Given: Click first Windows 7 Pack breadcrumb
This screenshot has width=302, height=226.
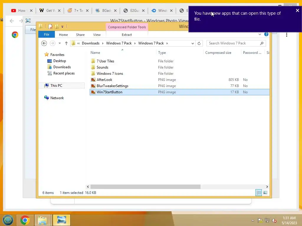Looking at the screenshot, I should tap(119, 43).
